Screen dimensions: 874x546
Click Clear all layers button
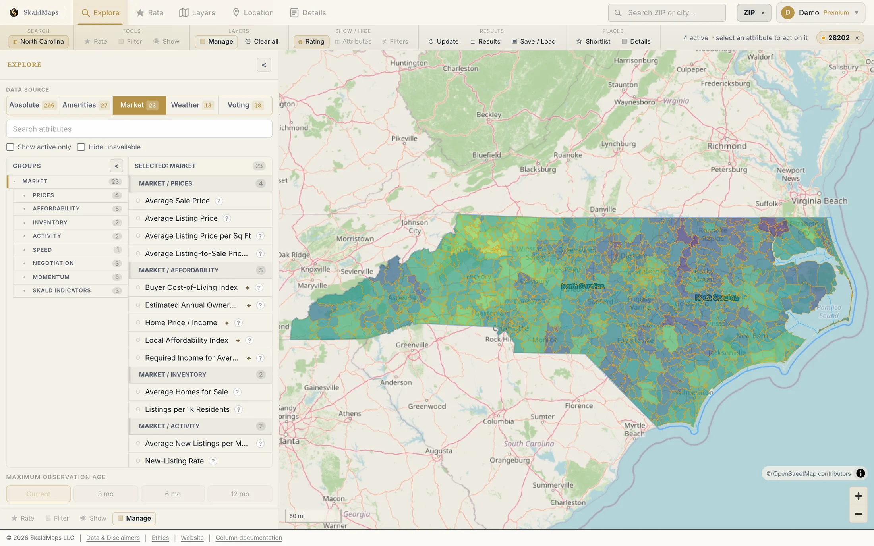[x=261, y=42]
